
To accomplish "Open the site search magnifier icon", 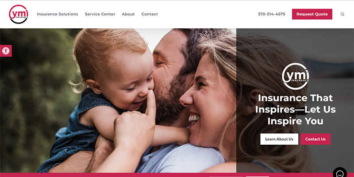I will click(x=342, y=14).
